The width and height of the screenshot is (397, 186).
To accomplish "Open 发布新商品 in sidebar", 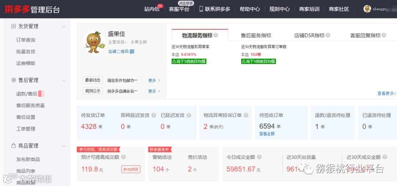I will coord(28,160).
